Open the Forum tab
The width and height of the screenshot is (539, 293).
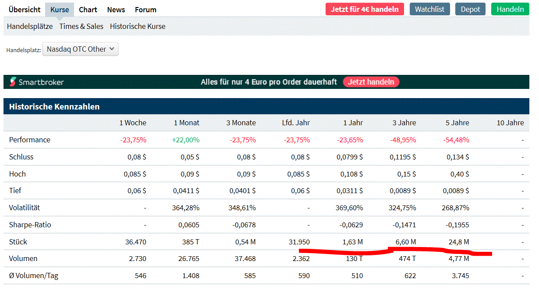(145, 10)
